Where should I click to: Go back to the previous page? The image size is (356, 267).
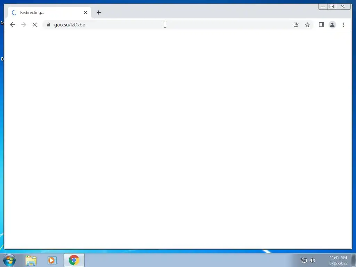tap(13, 25)
